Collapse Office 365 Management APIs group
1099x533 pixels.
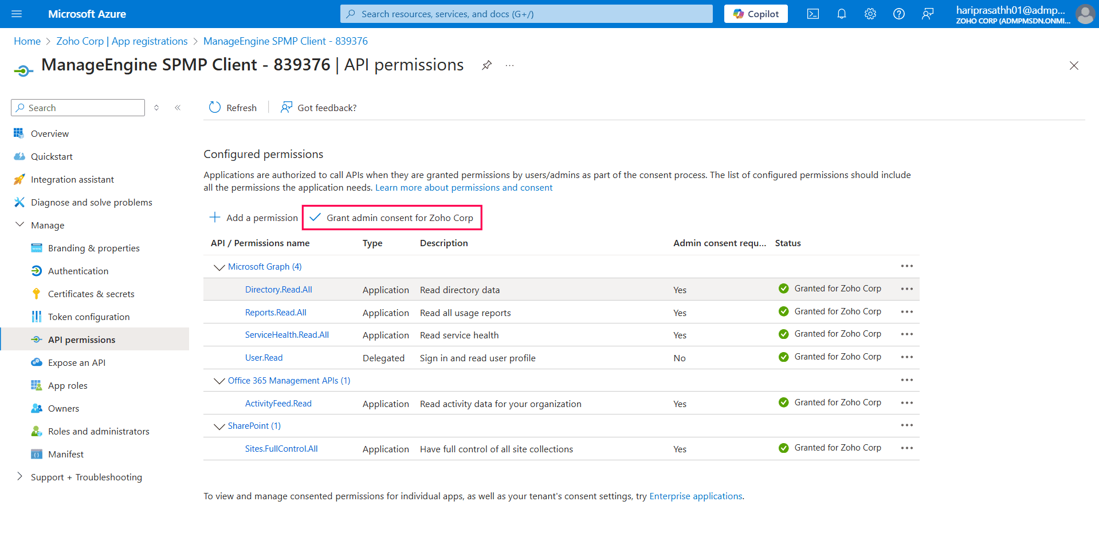pyautogui.click(x=219, y=381)
